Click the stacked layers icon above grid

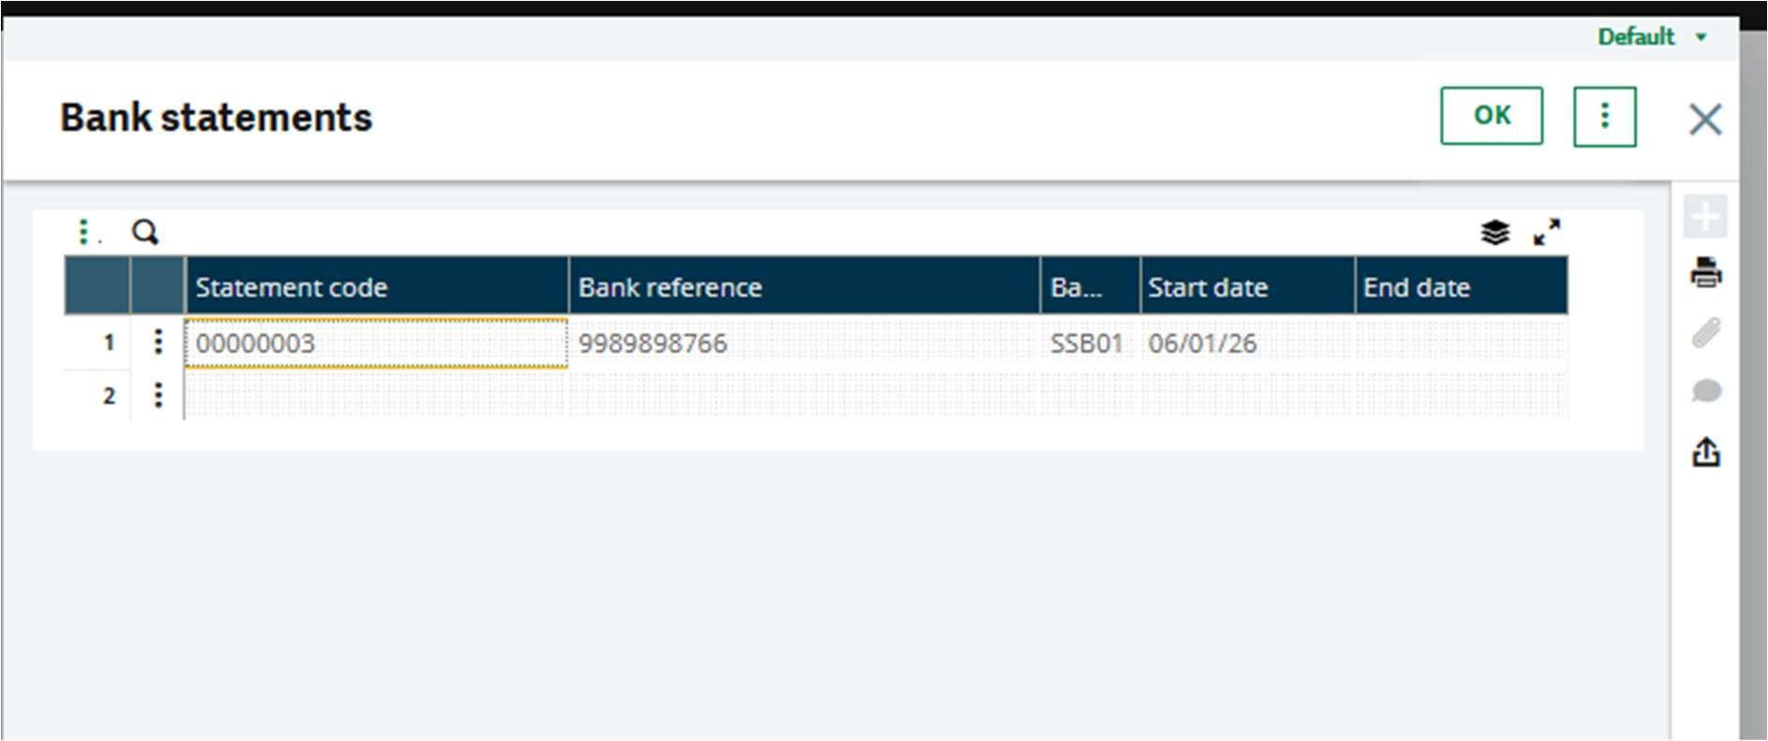1494,232
